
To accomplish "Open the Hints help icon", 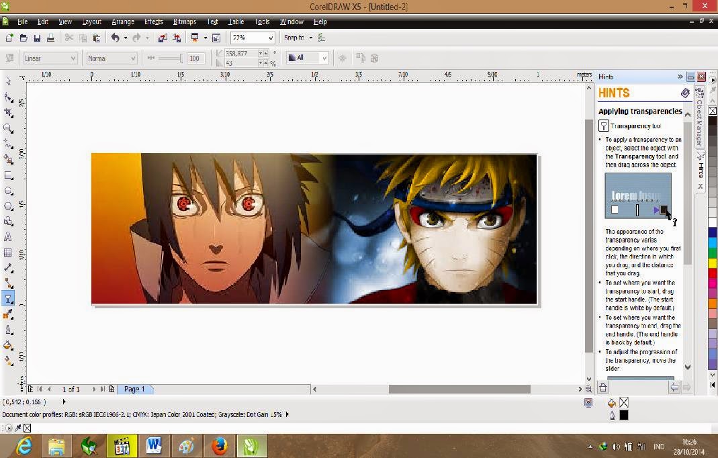I will (685, 93).
